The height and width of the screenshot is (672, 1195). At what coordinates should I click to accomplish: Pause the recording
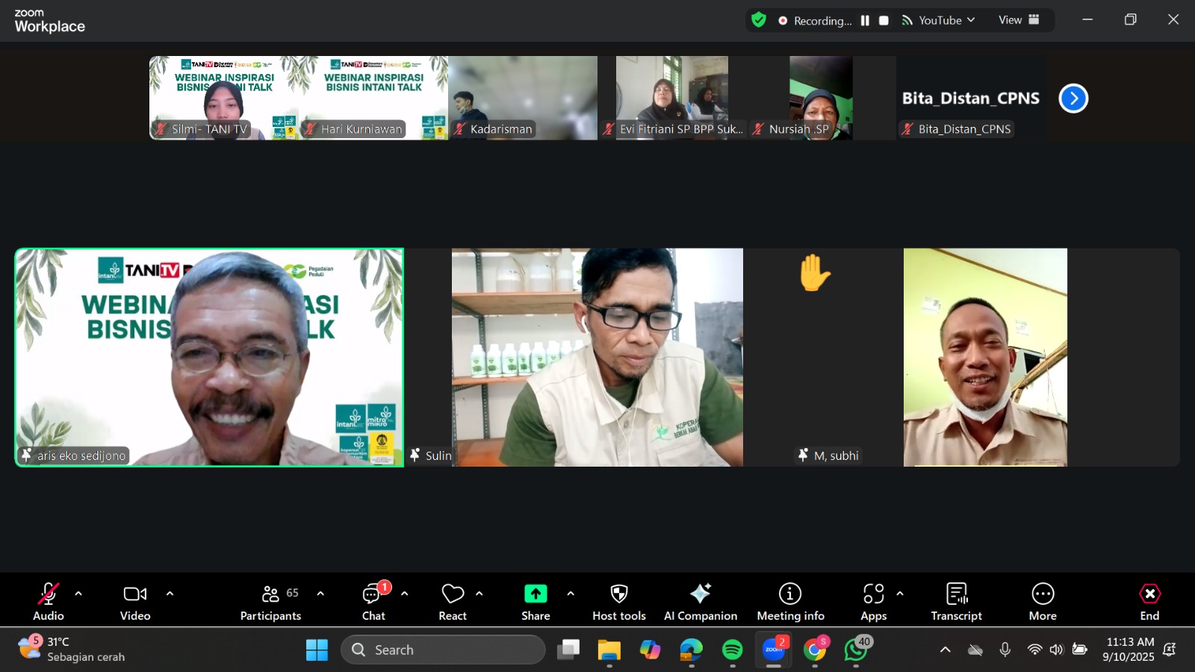(x=865, y=21)
